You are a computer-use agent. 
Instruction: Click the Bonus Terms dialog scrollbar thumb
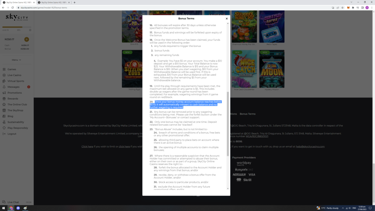(x=227, y=124)
